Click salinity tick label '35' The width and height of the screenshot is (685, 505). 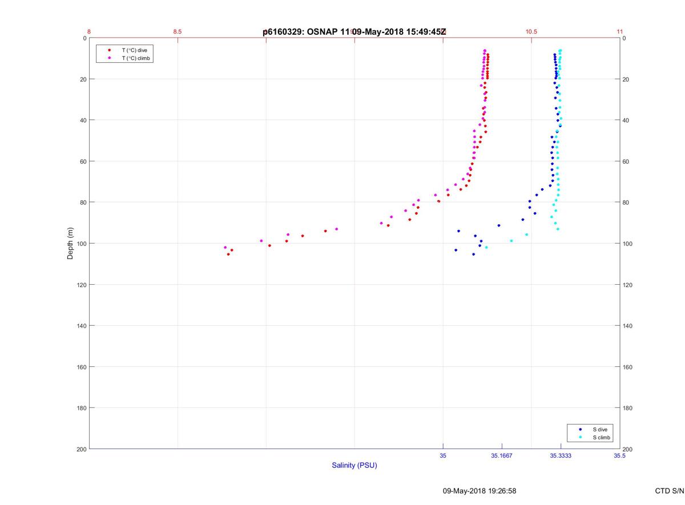click(x=443, y=456)
